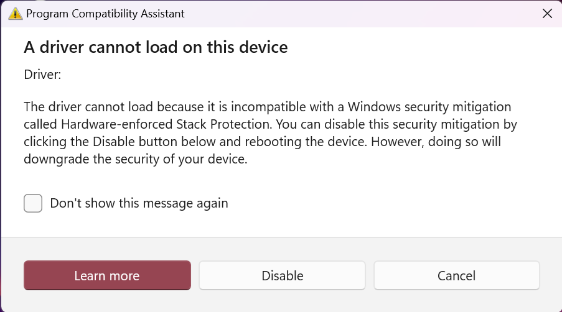Click the words "Windows security mitigation"
This screenshot has height=312, width=562.
[429, 106]
